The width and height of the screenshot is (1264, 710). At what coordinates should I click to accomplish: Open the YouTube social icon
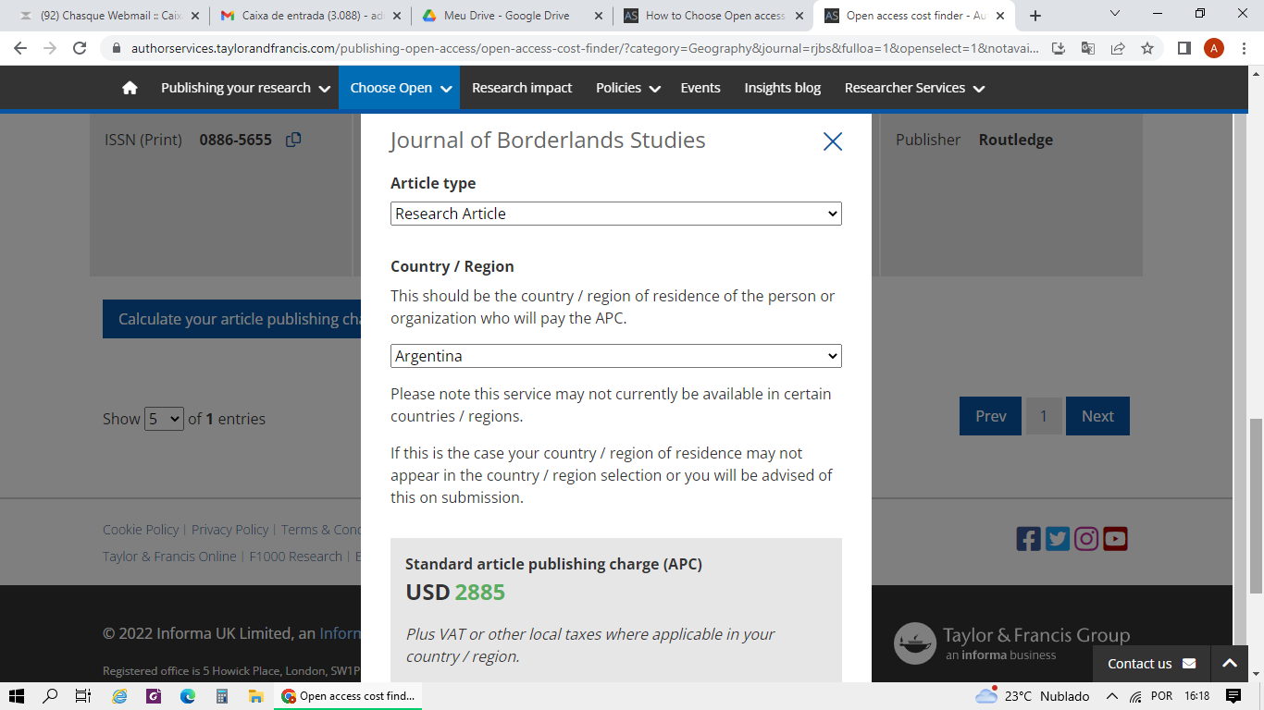tap(1115, 539)
